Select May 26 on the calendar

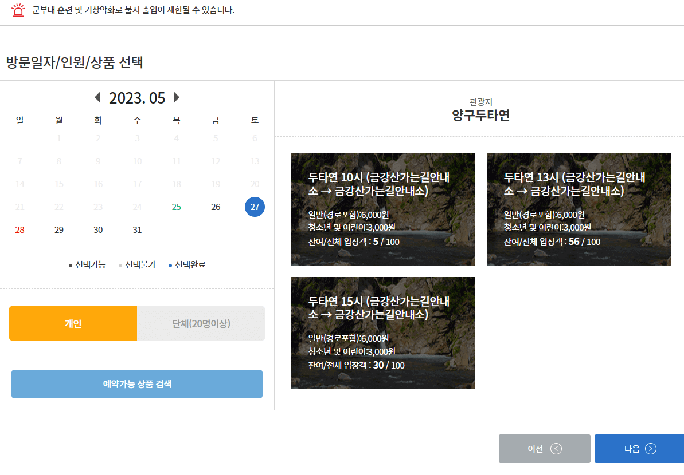[x=216, y=207]
